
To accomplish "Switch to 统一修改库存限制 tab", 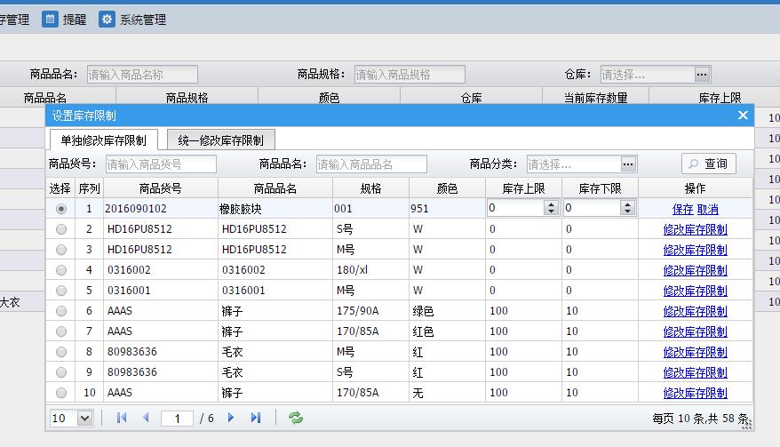I will 220,140.
